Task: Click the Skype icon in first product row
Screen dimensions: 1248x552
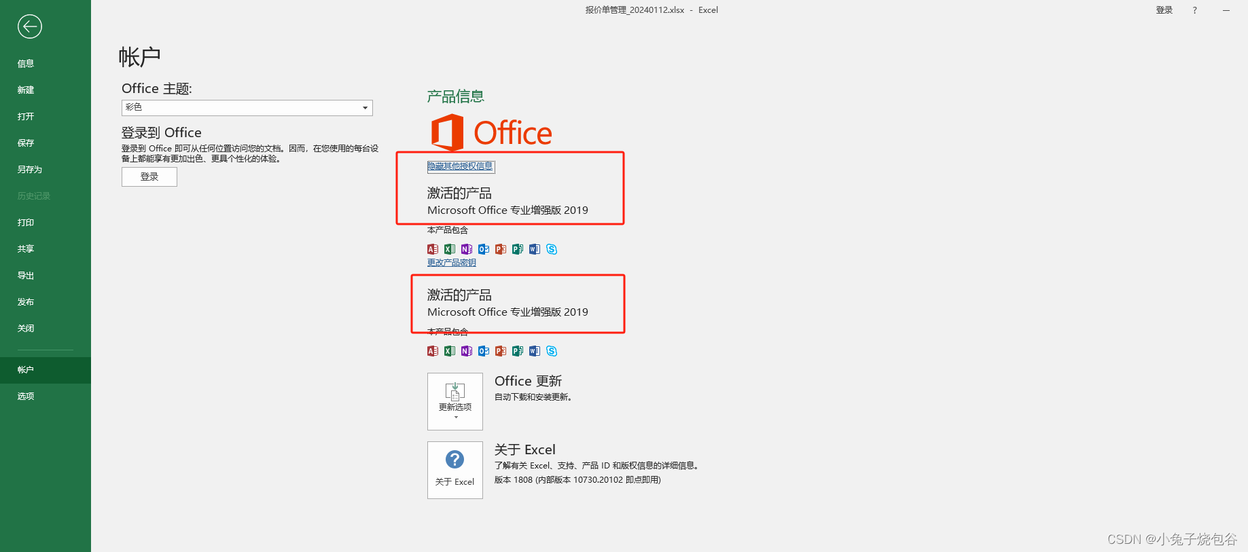Action: [x=552, y=249]
